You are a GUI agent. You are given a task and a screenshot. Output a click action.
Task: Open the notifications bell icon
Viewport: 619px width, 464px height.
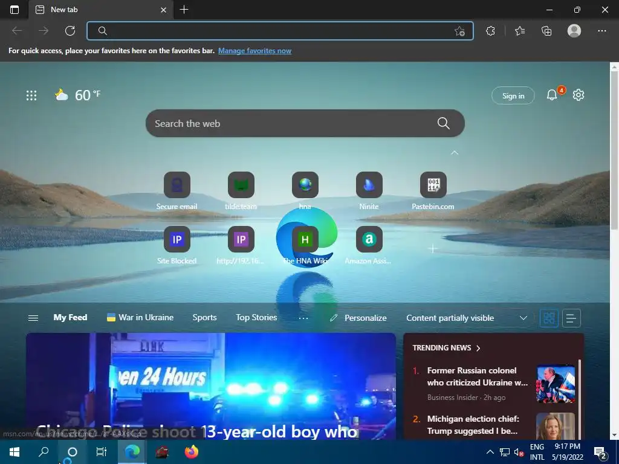click(552, 95)
